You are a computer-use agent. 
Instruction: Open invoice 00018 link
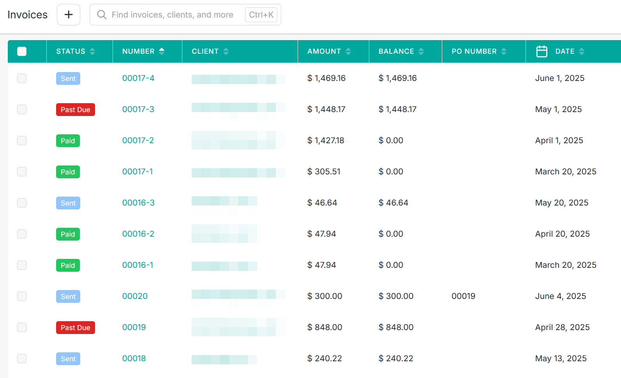click(134, 359)
